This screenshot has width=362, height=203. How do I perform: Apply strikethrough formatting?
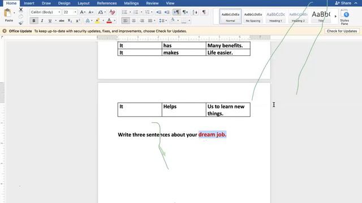tap(62, 21)
